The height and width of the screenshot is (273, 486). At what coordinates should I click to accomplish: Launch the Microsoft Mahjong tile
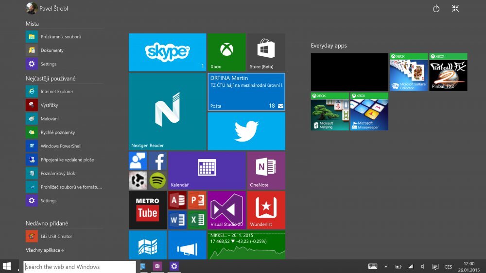(x=330, y=112)
